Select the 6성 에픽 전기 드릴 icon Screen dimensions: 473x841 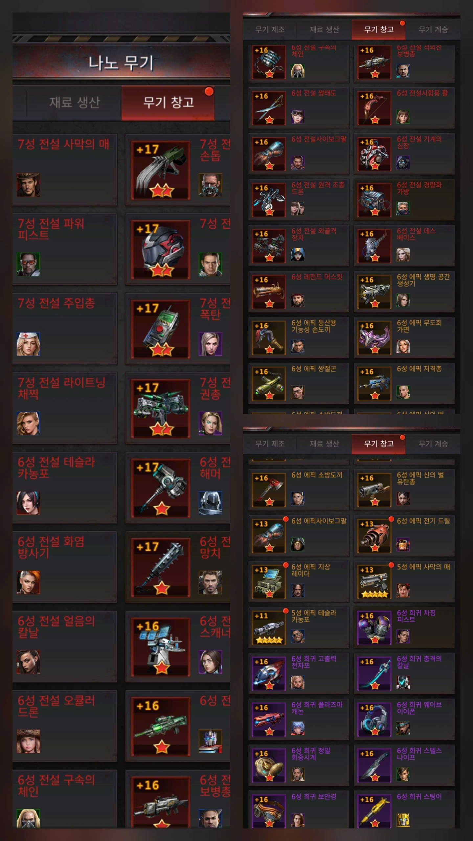click(374, 536)
